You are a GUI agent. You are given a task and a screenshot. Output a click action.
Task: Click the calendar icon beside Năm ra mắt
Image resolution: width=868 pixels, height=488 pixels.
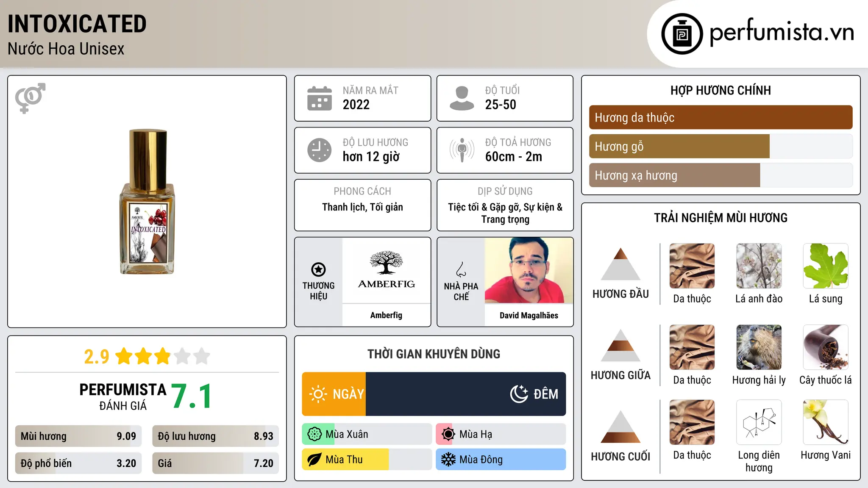click(x=320, y=98)
